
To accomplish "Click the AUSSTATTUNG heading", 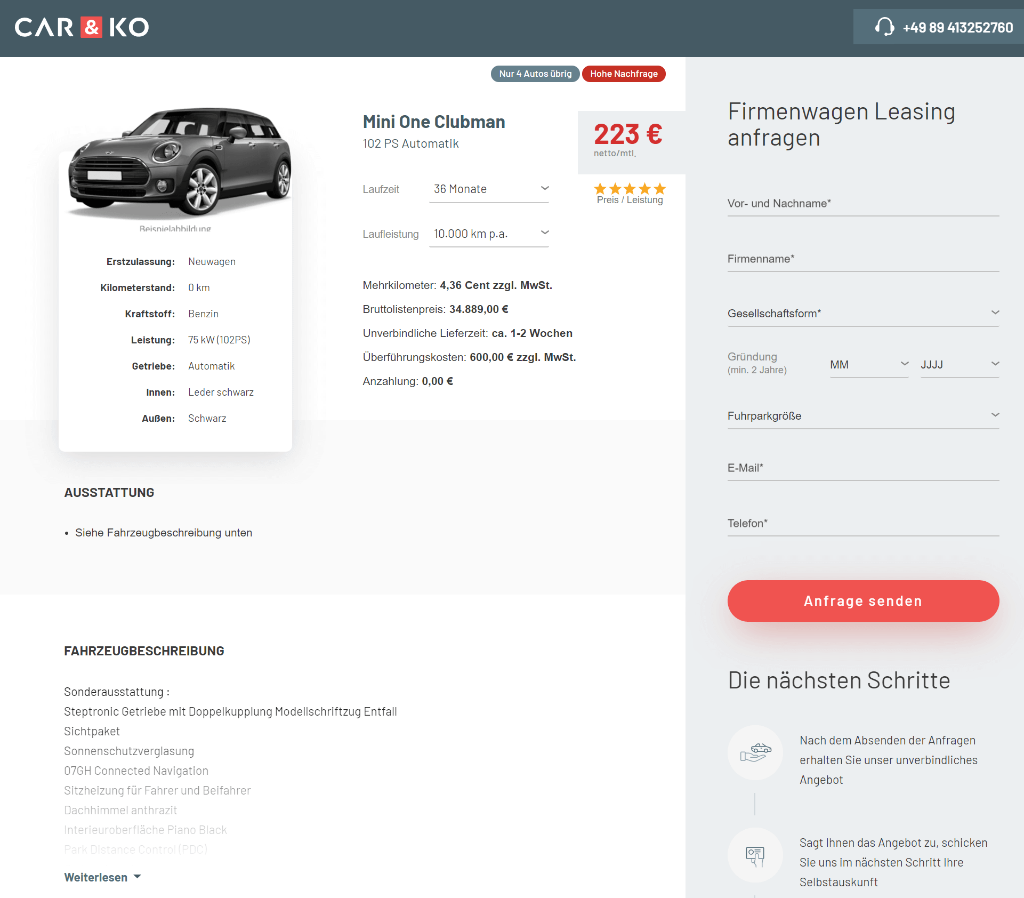I will [109, 493].
